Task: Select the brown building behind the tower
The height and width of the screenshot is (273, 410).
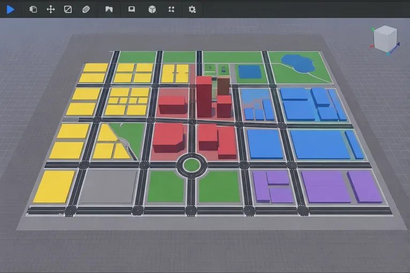Action: 224,86
